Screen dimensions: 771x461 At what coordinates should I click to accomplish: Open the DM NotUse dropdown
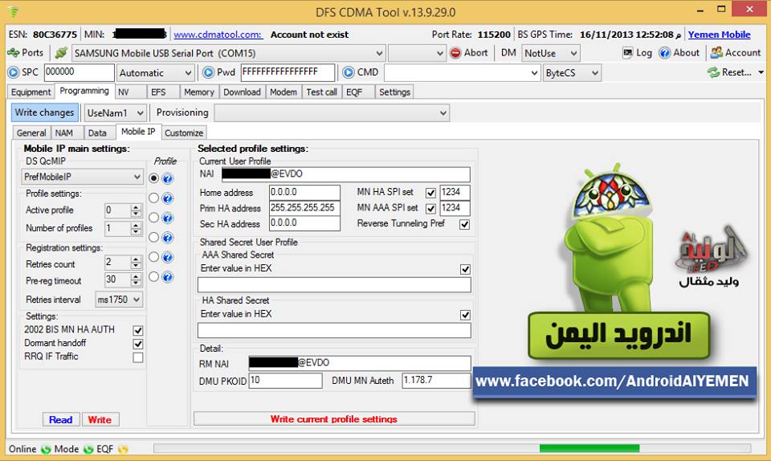click(x=550, y=53)
